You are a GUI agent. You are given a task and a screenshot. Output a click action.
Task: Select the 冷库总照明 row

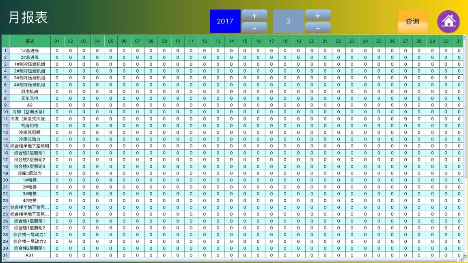(x=233, y=132)
